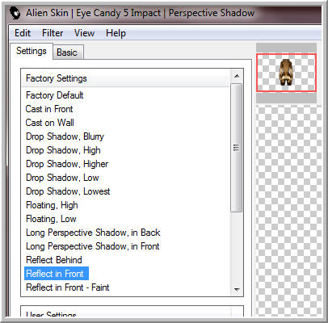
Task: Click the settings list scrollbar thumb
Action: click(x=237, y=148)
